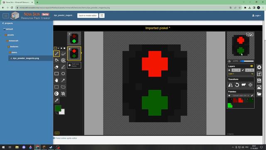Image resolution: width=266 pixels, height=150 pixels.
Task: Expand the assets folder
Action: 9,35
